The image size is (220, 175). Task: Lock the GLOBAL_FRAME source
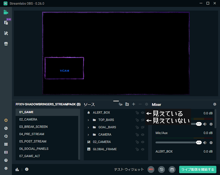click(x=137, y=149)
